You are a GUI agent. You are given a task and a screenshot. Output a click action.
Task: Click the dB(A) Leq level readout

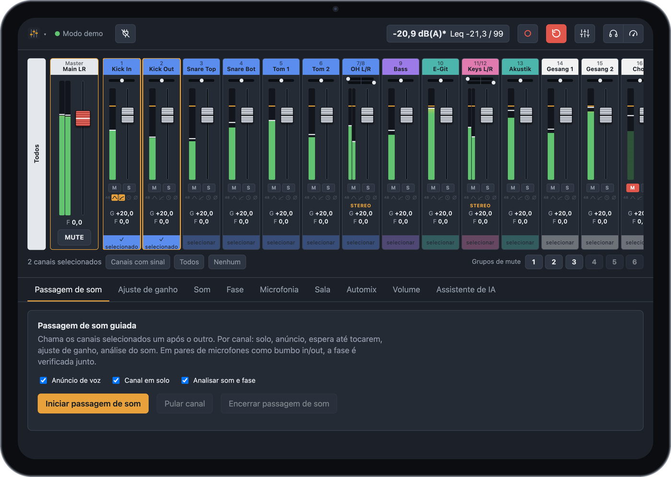coord(448,34)
